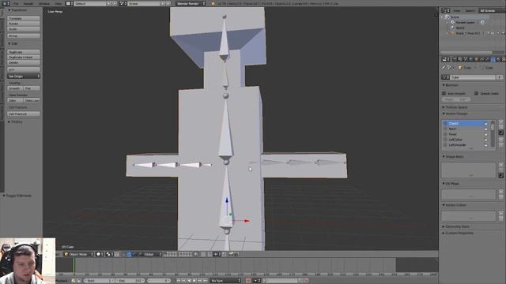
Task: Collapse the Transform panel
Action: tap(18, 10)
